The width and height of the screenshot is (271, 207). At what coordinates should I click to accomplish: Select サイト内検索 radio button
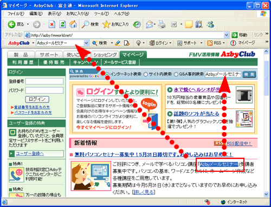pyautogui.click(x=146, y=74)
